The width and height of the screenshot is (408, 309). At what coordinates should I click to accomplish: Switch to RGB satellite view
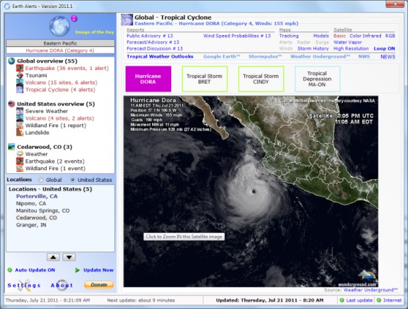(390, 36)
